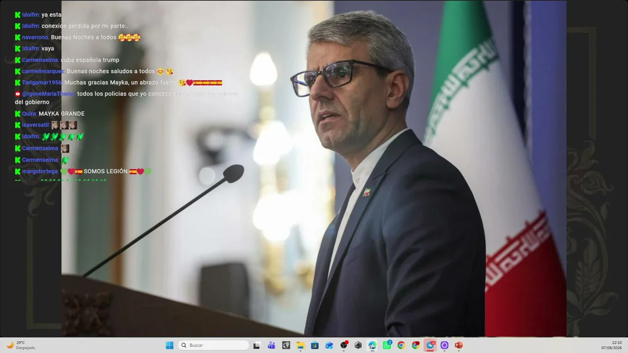Click username Tarigamar1956 in the chat
Screen dimensions: 628x353
42,82
